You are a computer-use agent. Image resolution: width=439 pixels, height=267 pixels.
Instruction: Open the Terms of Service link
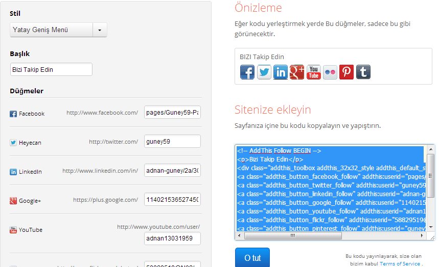pos(400,263)
